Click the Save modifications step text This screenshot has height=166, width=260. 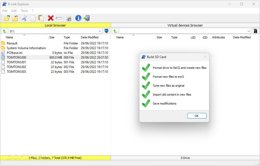(164, 103)
